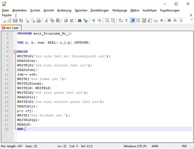Open the Sprachen menu
194x149 pixels.
81,10
